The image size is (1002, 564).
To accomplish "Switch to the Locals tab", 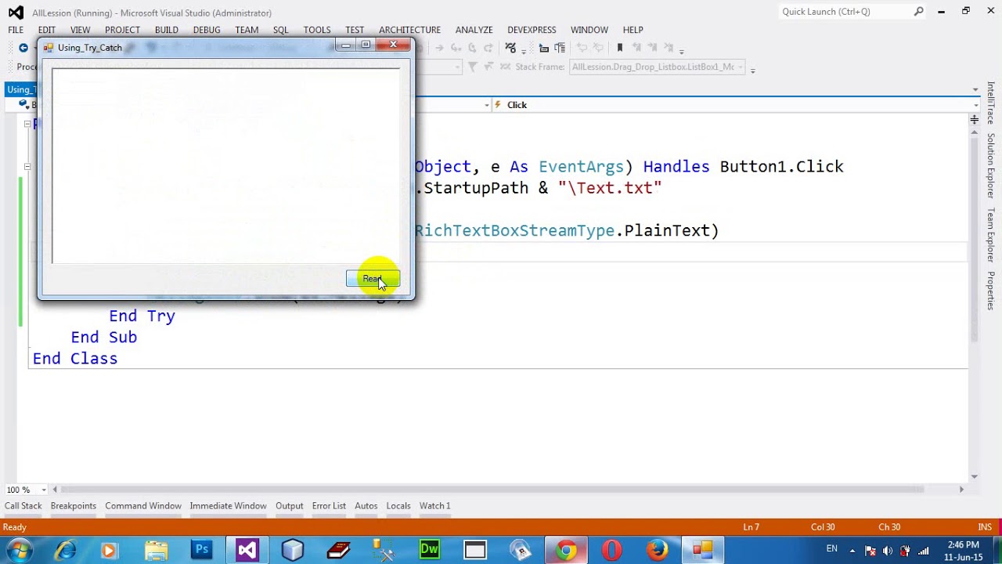I will click(x=398, y=506).
